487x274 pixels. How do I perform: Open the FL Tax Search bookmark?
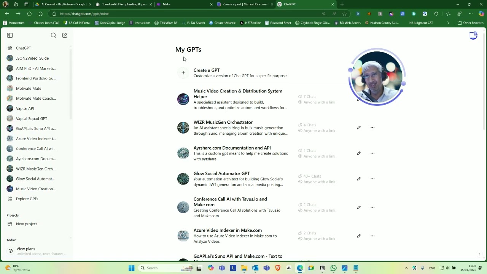pyautogui.click(x=193, y=23)
